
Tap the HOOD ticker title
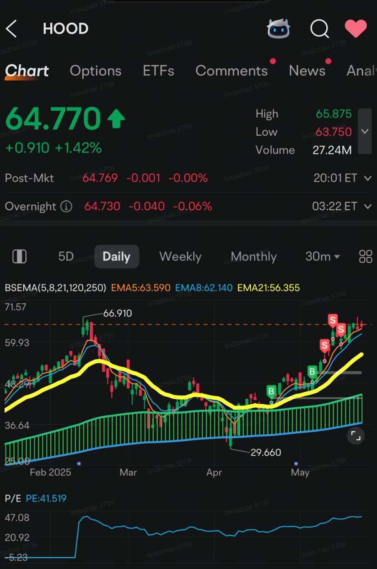pyautogui.click(x=66, y=28)
